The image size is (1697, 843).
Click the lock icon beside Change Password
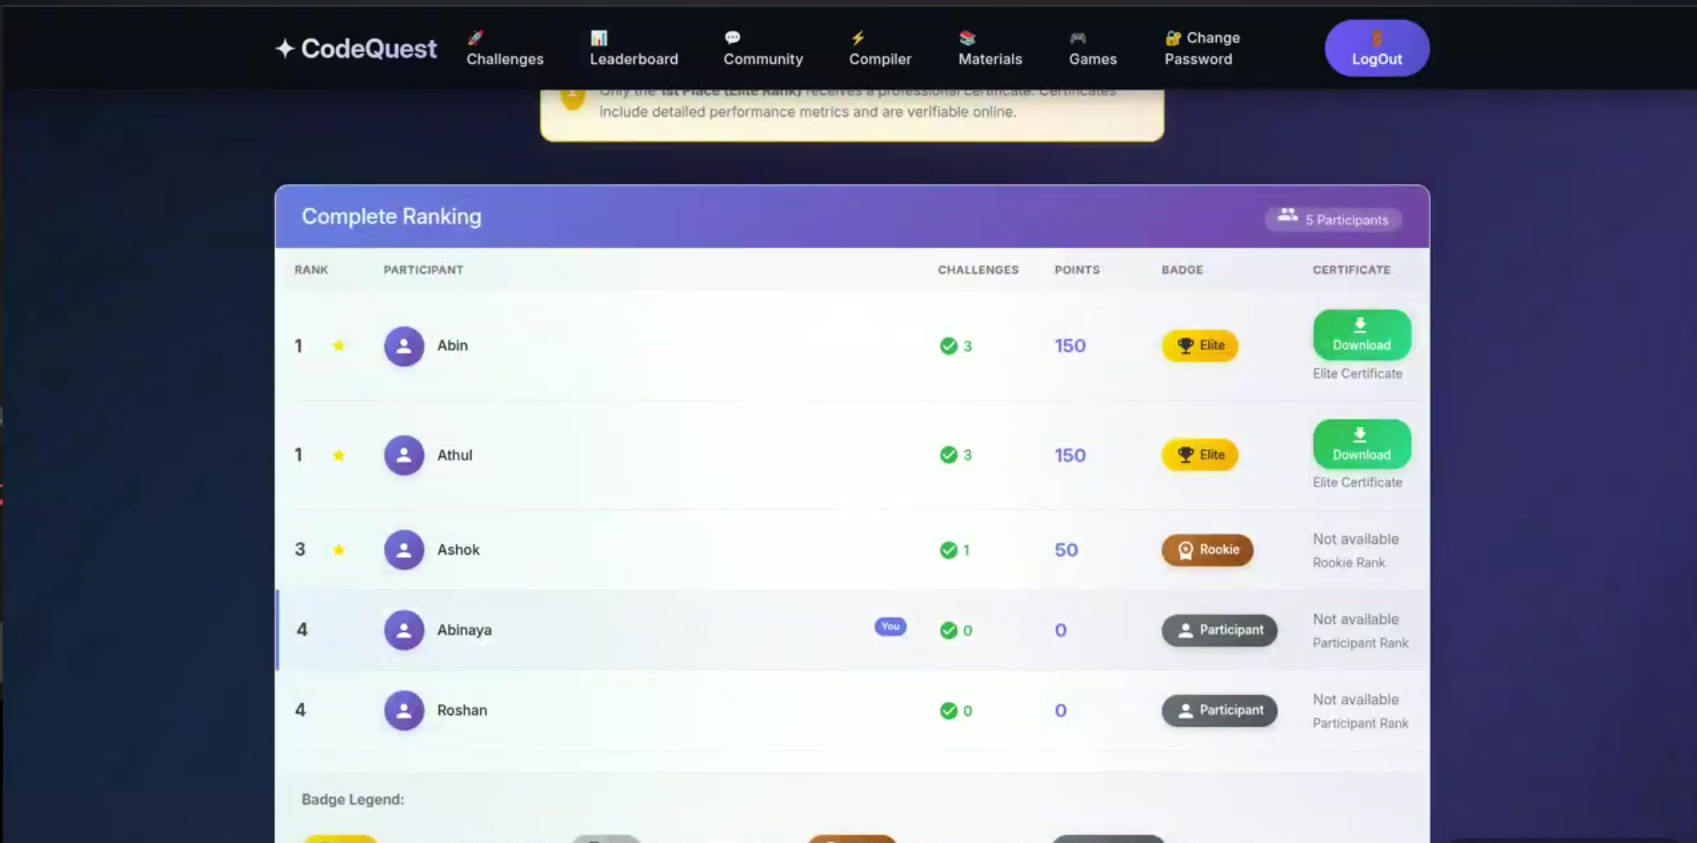coord(1173,37)
